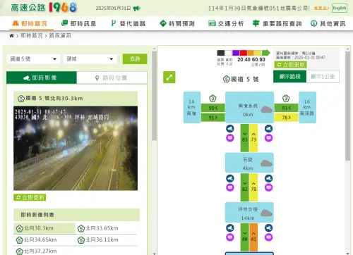Image resolution: width=353 pixels, height=255 pixels.
Task: Click Route 3 shield icon left of 南港系統
Action: pyautogui.click(x=213, y=99)
